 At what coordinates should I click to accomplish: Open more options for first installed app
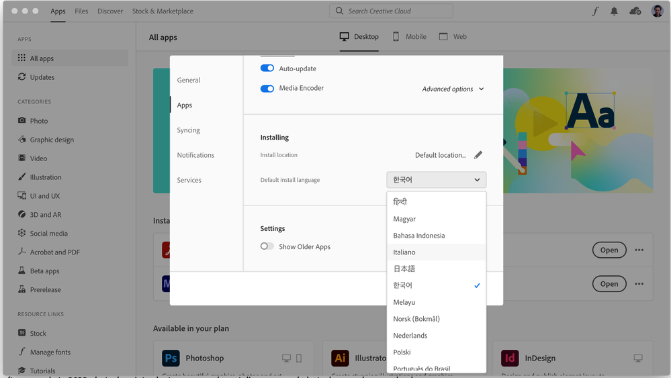tap(639, 250)
